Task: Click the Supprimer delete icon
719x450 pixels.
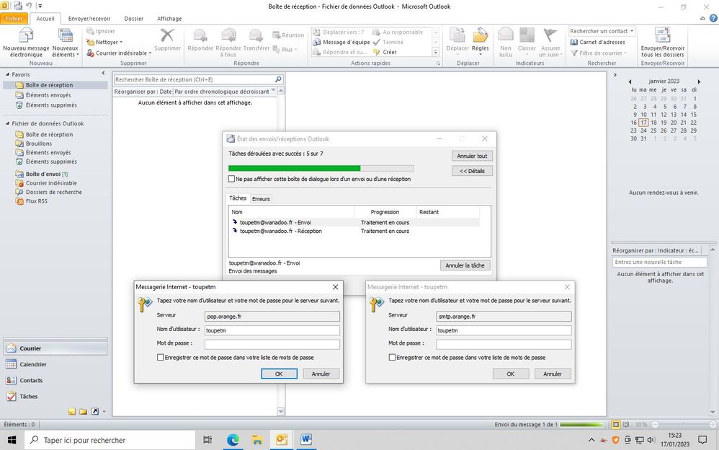Action: point(167,40)
